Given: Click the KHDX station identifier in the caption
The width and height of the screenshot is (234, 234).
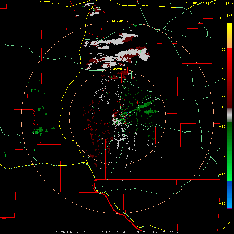Looking at the screenshot, I should (140, 232).
